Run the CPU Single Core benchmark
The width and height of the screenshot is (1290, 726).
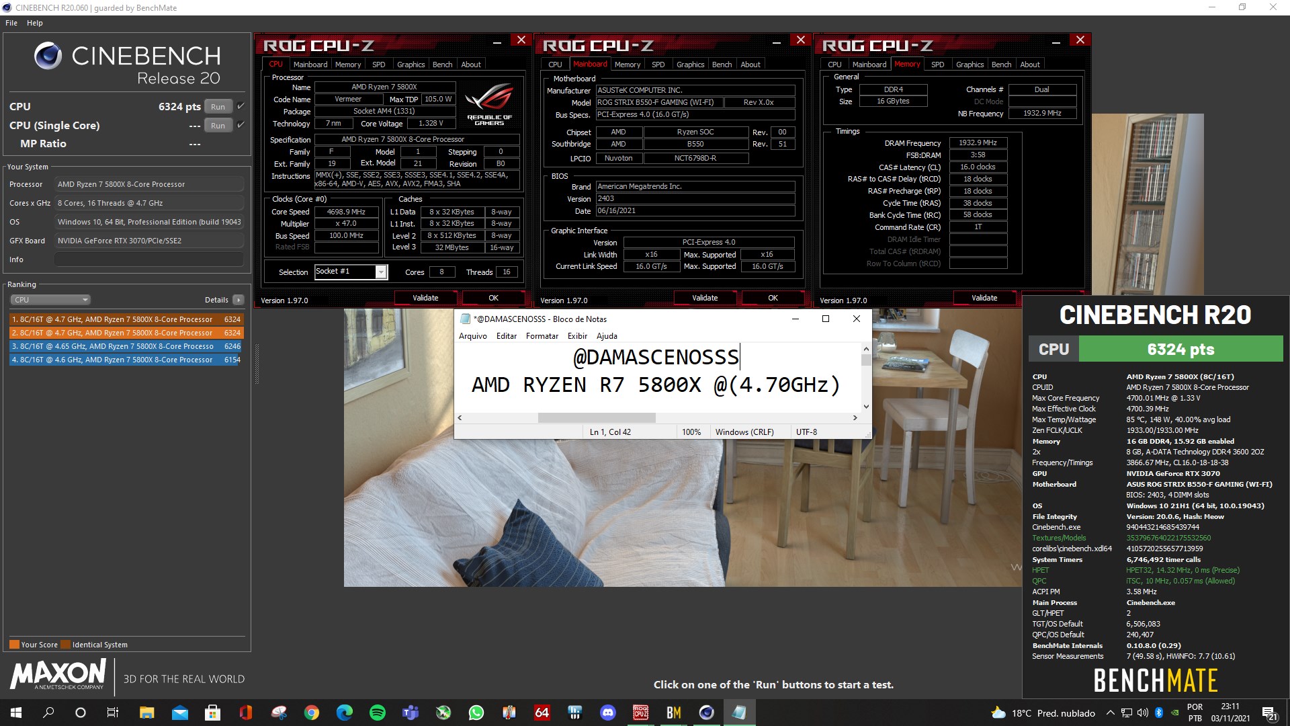click(218, 125)
